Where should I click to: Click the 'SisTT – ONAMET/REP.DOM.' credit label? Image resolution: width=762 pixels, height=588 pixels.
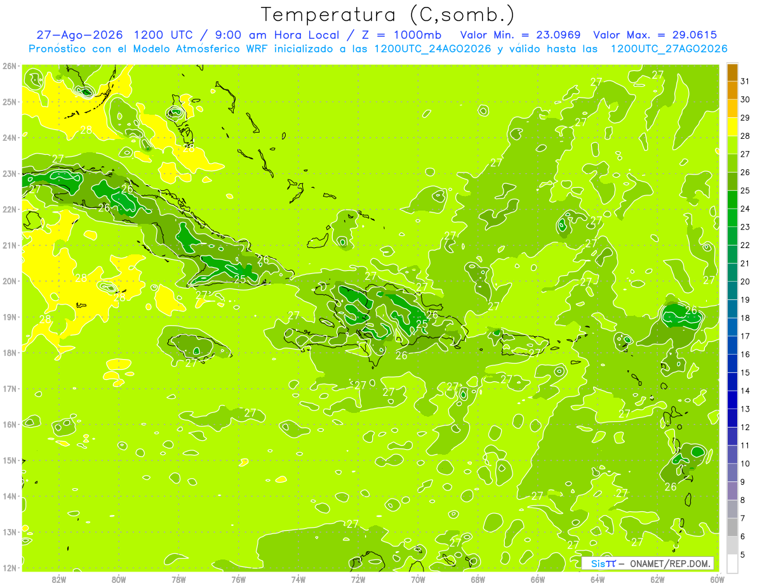click(648, 563)
